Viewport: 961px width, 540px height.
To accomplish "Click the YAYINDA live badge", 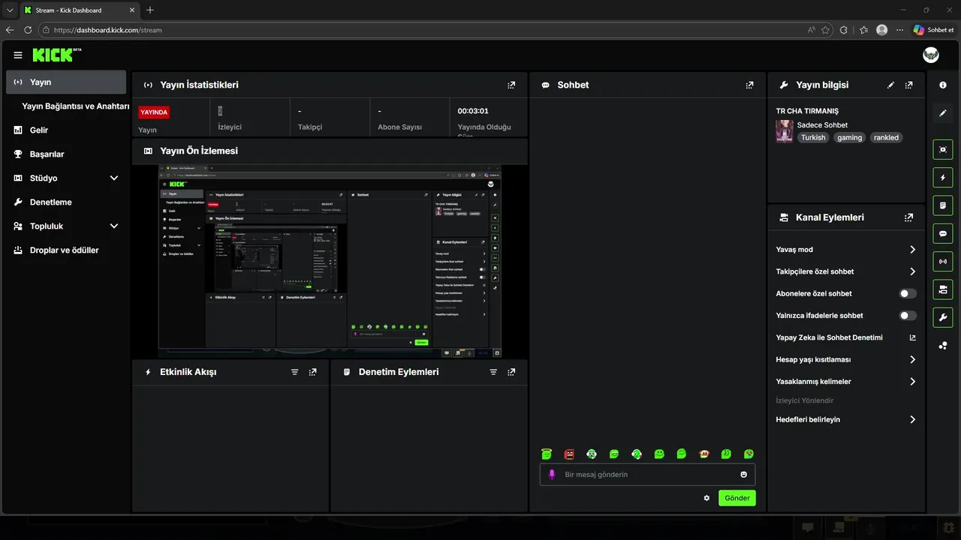I will [154, 112].
